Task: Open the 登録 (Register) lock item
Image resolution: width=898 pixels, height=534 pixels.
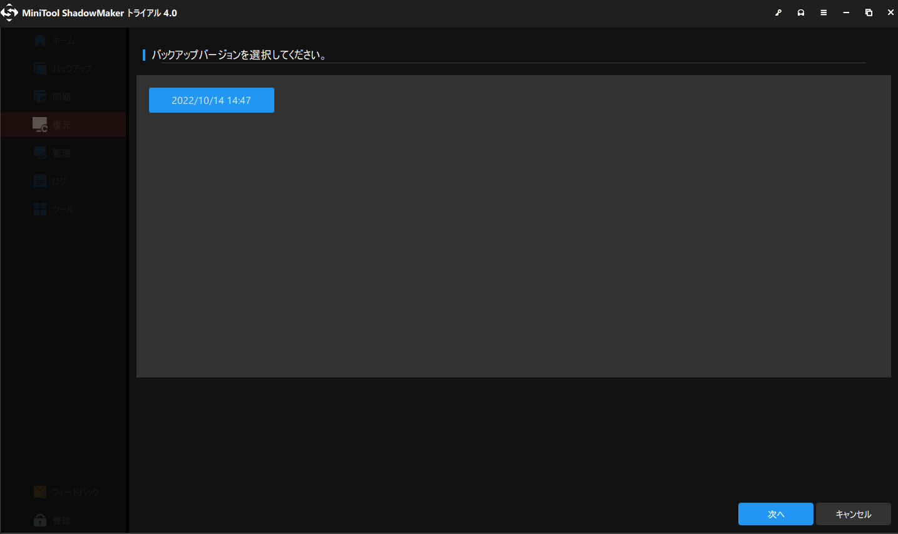Action: pyautogui.click(x=63, y=520)
